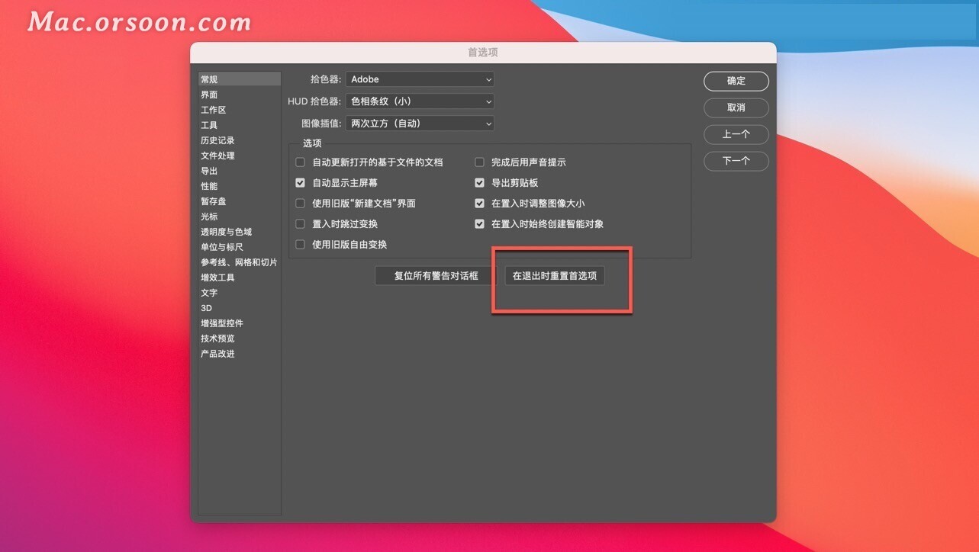The width and height of the screenshot is (979, 552).
Task: Open 3D preferences category
Action: [x=240, y=308]
